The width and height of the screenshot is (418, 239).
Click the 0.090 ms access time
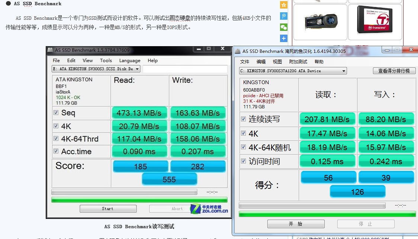coord(139,152)
